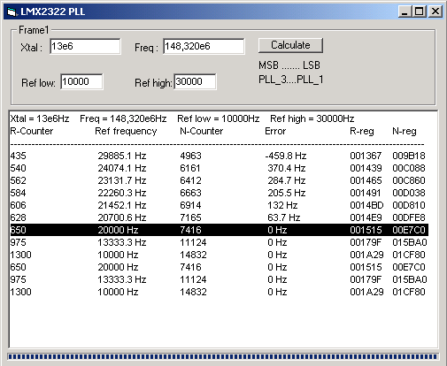Image resolution: width=447 pixels, height=366 pixels.
Task: Select the first row with R-Counter 975
Action: [x=219, y=242]
